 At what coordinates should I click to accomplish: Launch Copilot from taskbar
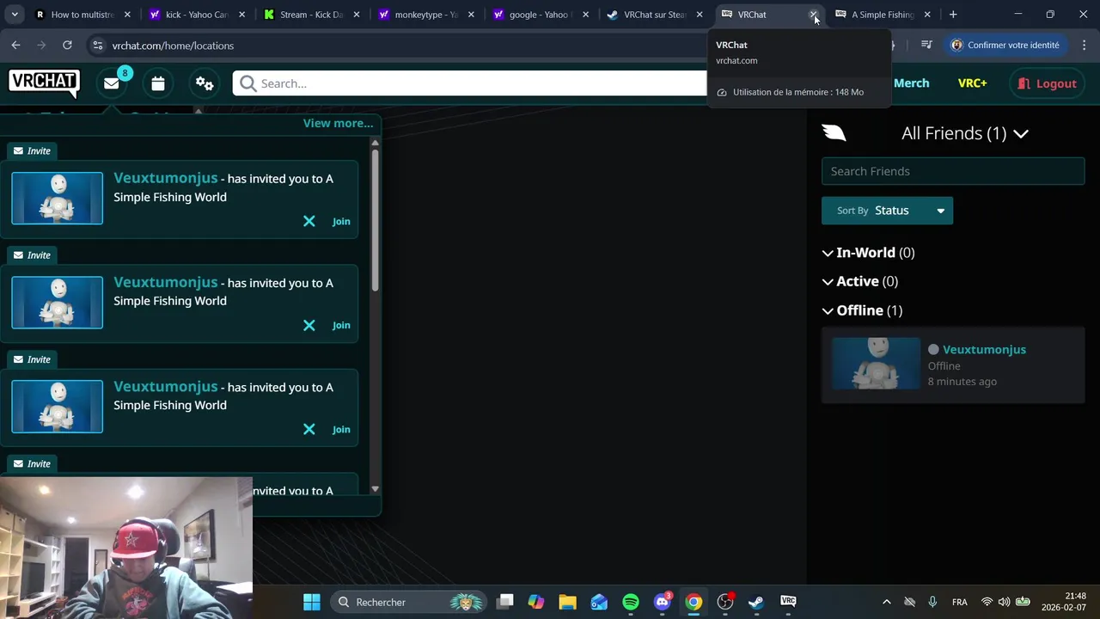tap(536, 602)
